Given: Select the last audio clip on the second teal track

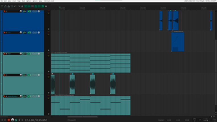Looking at the screenshot, I should (113, 84).
